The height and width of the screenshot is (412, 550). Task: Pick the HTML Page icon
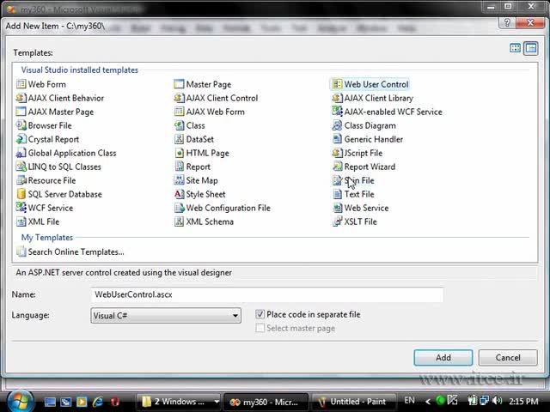[179, 153]
